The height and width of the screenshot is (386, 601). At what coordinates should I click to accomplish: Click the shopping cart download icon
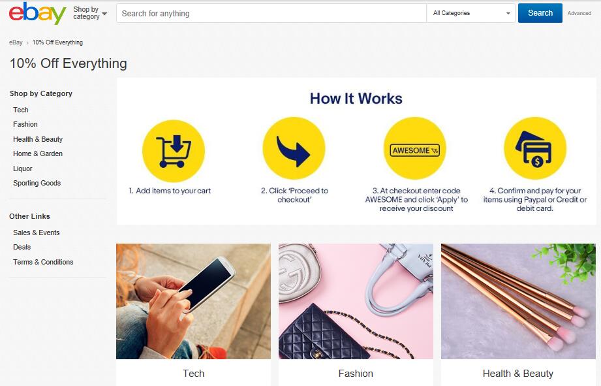174,151
